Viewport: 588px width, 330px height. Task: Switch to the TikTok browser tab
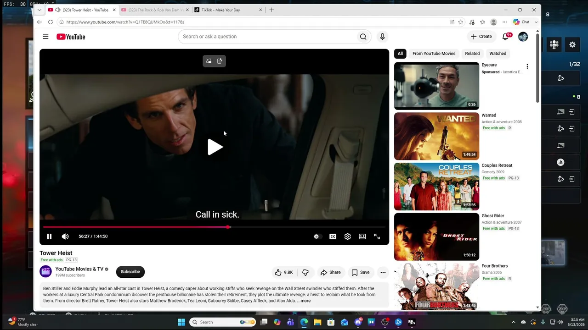226,10
